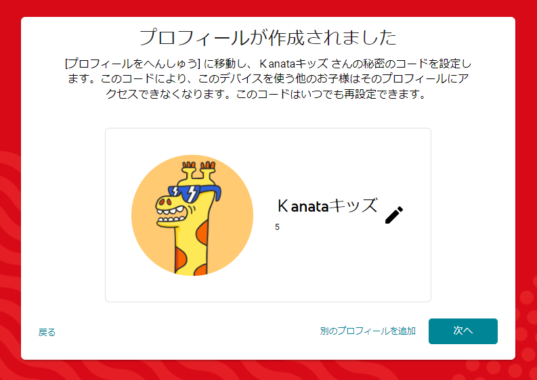Select the Kanataキッズ profile name text

[x=327, y=206]
